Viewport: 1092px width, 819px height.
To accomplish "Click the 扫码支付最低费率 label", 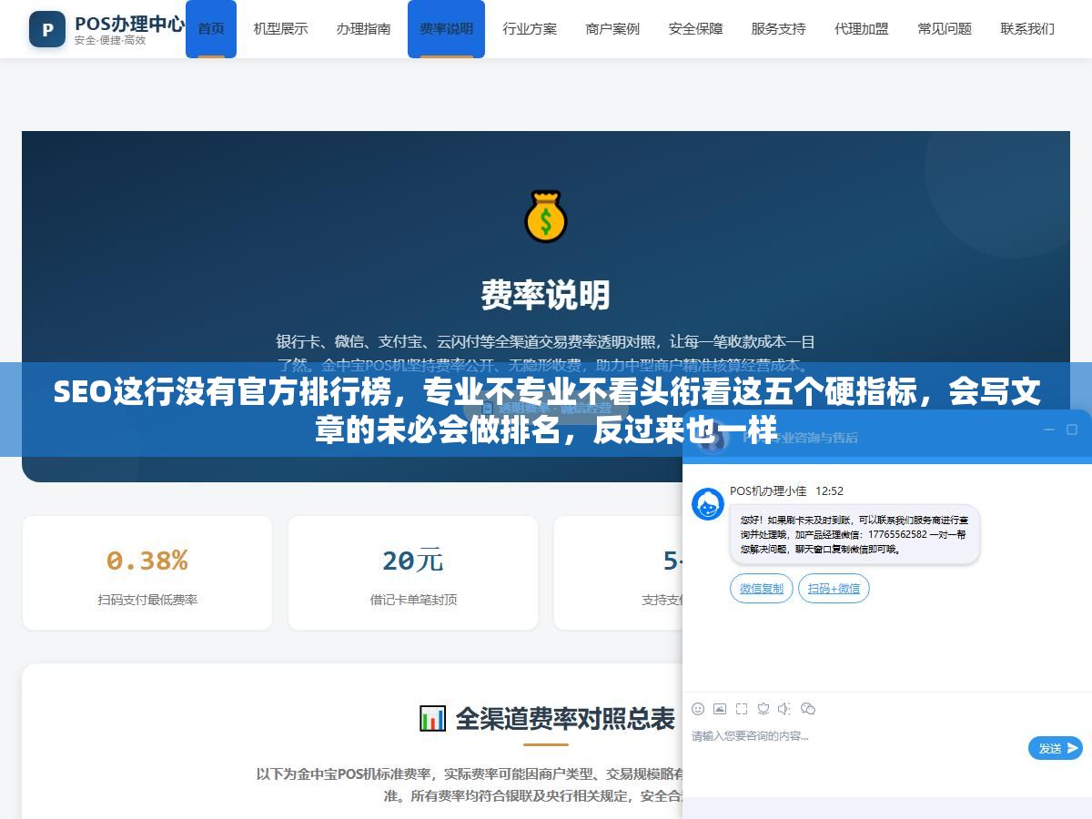I will [147, 600].
